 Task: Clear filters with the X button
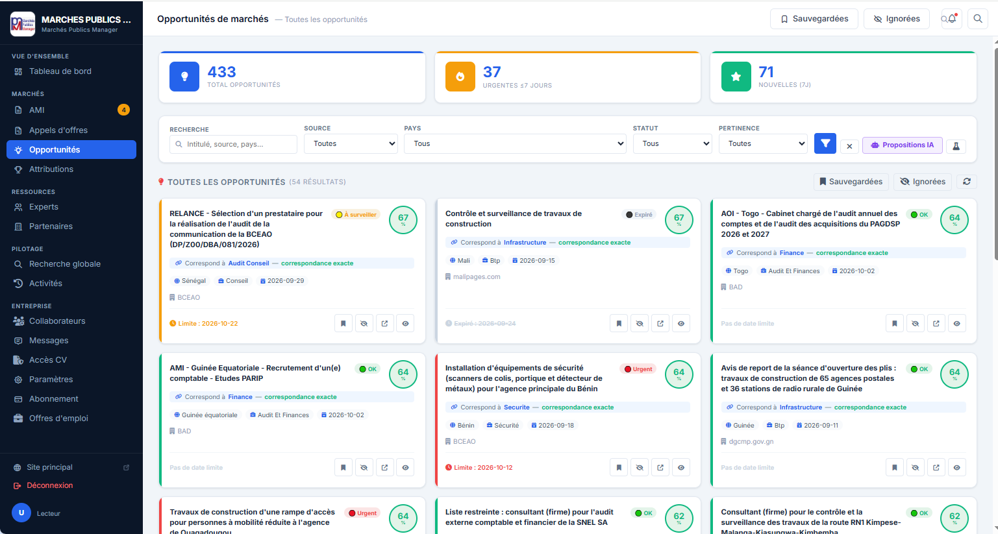(x=849, y=146)
